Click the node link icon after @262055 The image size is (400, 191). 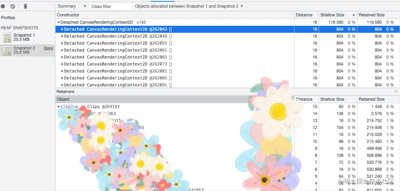170,43
